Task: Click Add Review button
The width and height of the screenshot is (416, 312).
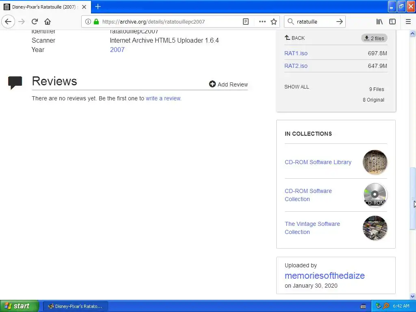Action: [x=228, y=84]
